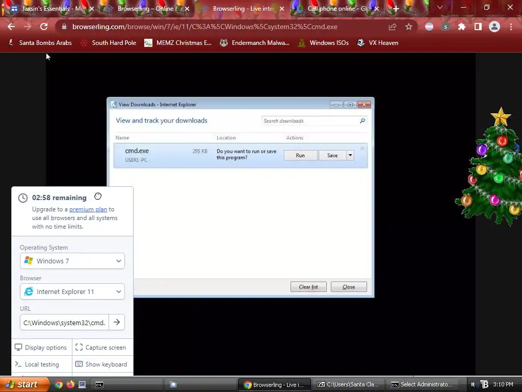Select the cmd.exe file name
Image resolution: width=522 pixels, height=392 pixels.
(x=137, y=151)
